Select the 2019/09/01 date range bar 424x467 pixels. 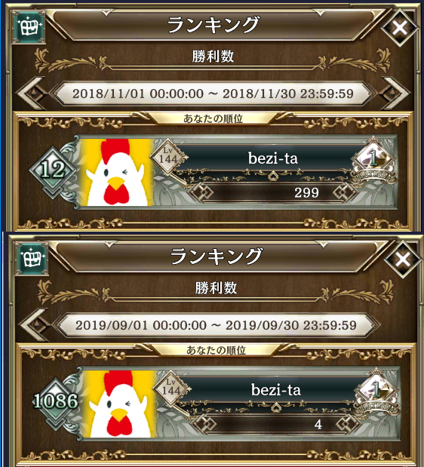pyautogui.click(x=216, y=325)
